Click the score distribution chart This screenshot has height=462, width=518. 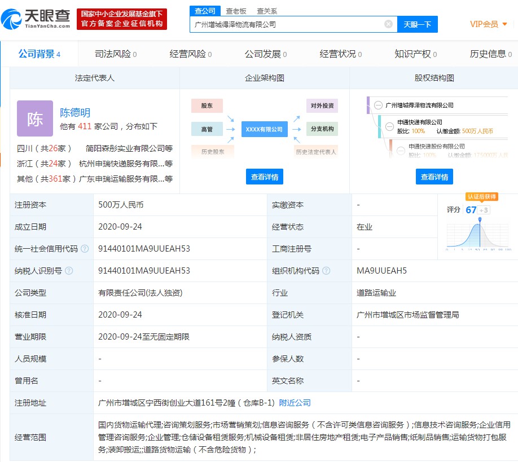point(479,235)
